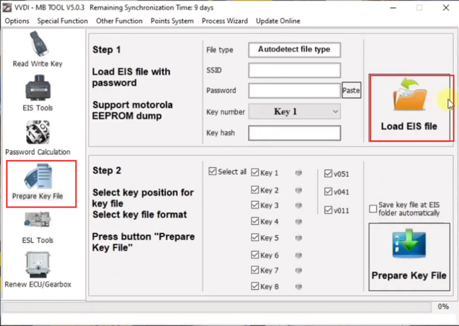
Task: Click the Key 6 status indicator dot
Action: [x=298, y=255]
